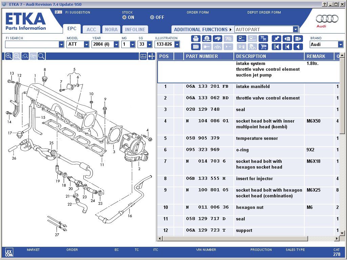Switch to the ACC tab

[91, 29]
